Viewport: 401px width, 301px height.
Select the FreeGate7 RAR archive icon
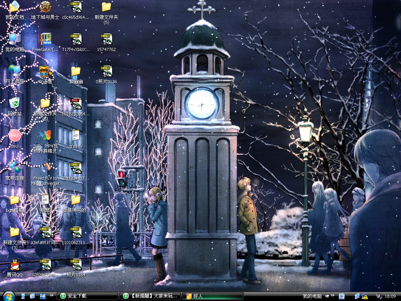[45, 40]
